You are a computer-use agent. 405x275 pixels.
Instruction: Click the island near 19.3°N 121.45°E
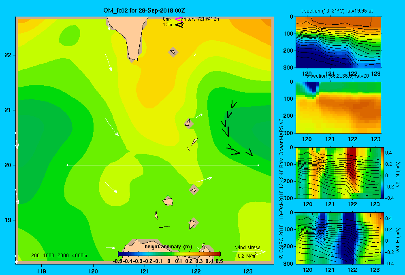click(x=168, y=201)
